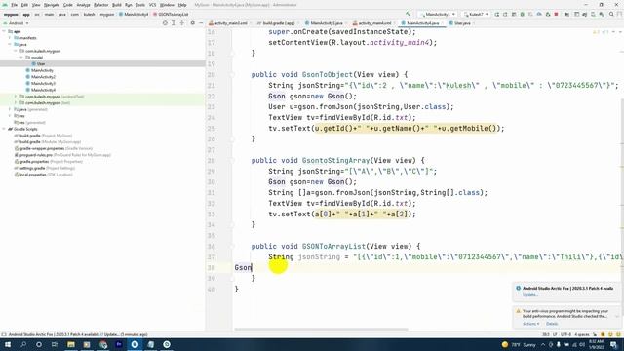Click the red Stop button in toolbar

(x=557, y=14)
